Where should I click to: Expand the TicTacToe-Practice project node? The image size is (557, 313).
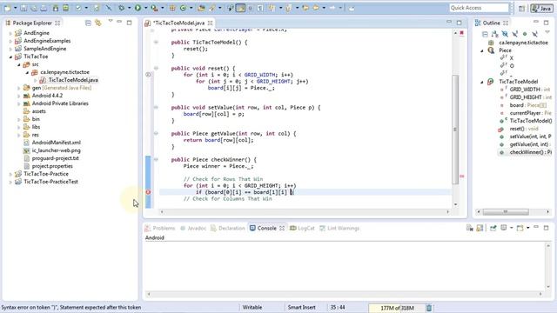(10, 174)
